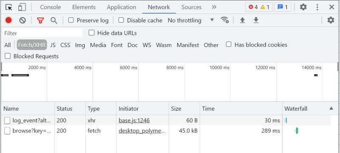The width and height of the screenshot is (340, 153).
Task: Select the log_event?alt... request row
Action: coord(166,120)
